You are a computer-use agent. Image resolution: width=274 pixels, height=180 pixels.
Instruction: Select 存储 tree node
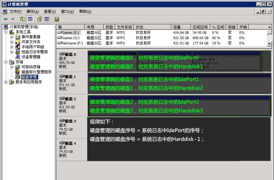pos(19,62)
